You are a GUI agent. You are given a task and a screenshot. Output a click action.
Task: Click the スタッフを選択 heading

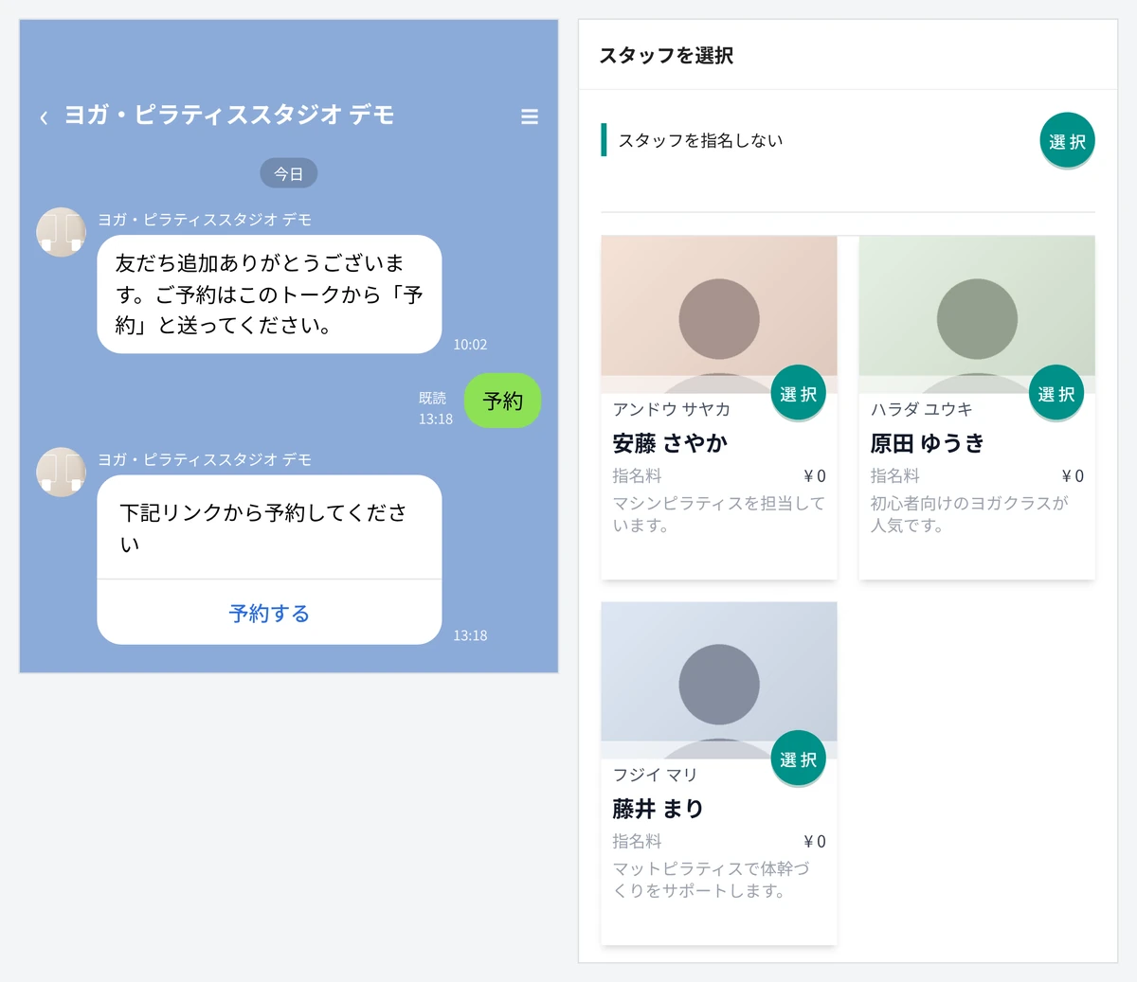click(x=666, y=56)
